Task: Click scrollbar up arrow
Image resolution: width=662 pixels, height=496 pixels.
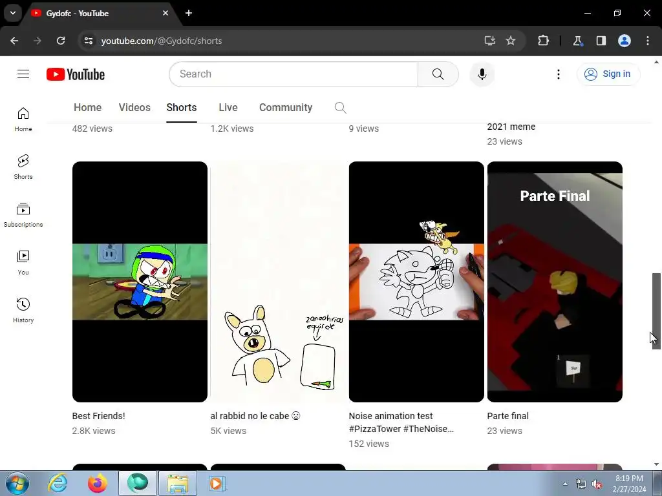Action: pos(656,63)
